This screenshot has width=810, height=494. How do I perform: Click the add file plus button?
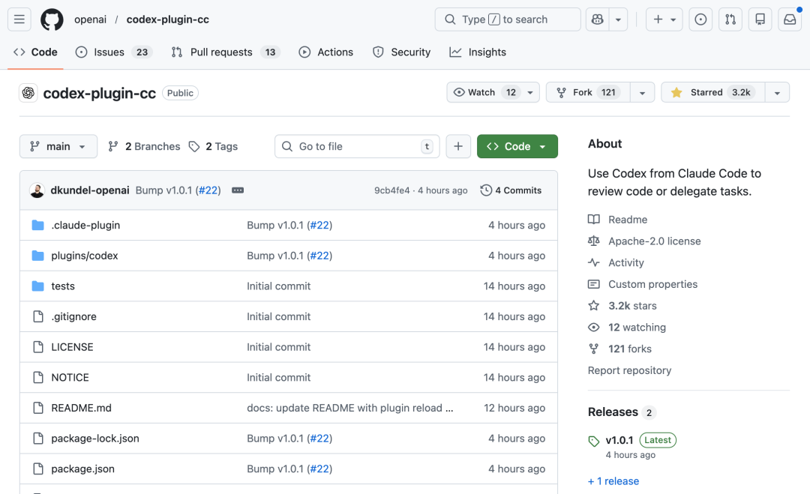click(x=458, y=146)
